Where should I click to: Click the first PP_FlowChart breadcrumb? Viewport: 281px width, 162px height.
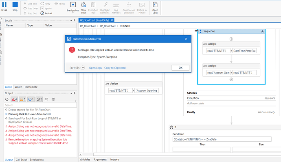[88, 26]
